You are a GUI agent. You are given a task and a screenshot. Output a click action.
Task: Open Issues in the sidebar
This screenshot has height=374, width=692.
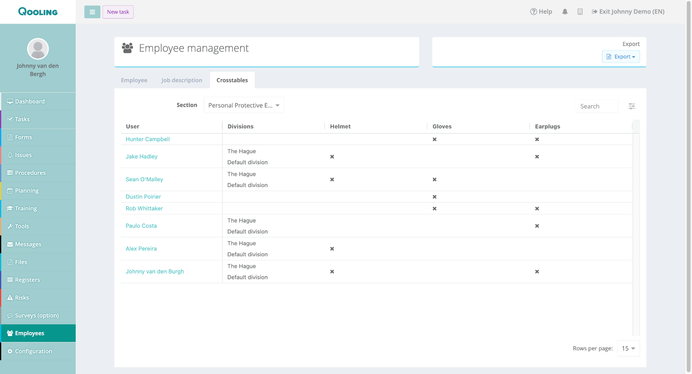point(38,155)
